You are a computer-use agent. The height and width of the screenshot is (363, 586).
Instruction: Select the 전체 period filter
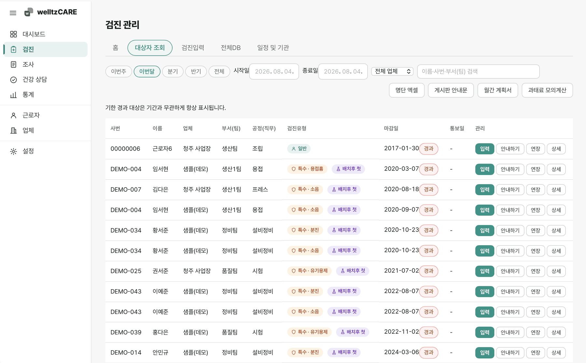tap(219, 72)
